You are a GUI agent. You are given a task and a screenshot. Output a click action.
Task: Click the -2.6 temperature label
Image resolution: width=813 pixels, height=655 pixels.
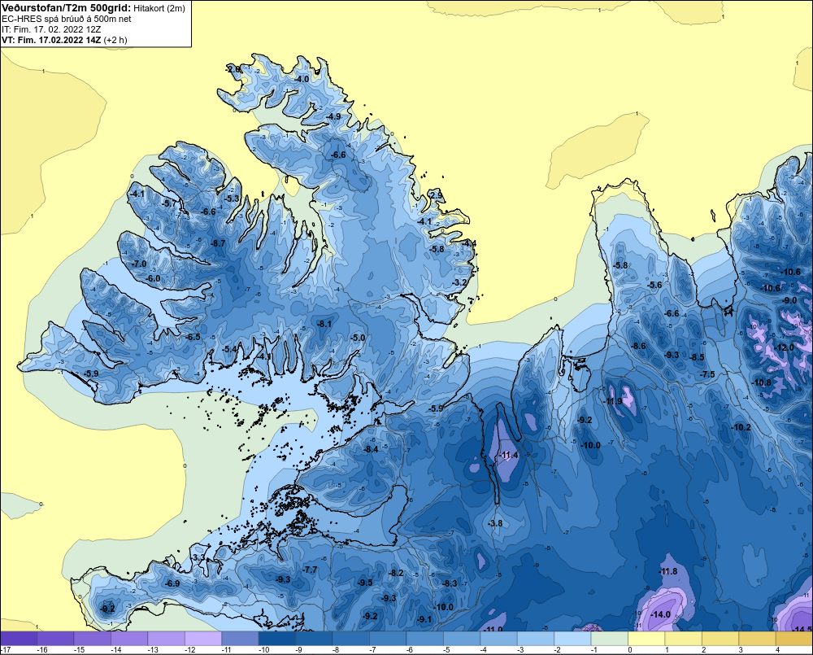click(x=233, y=69)
